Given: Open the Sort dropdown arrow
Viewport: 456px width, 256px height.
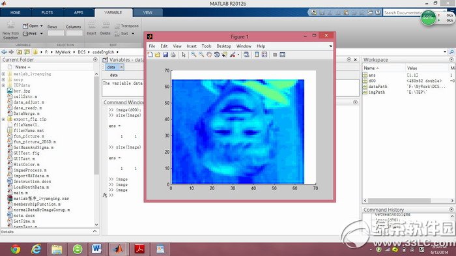Looking at the screenshot, I should tap(133, 33).
